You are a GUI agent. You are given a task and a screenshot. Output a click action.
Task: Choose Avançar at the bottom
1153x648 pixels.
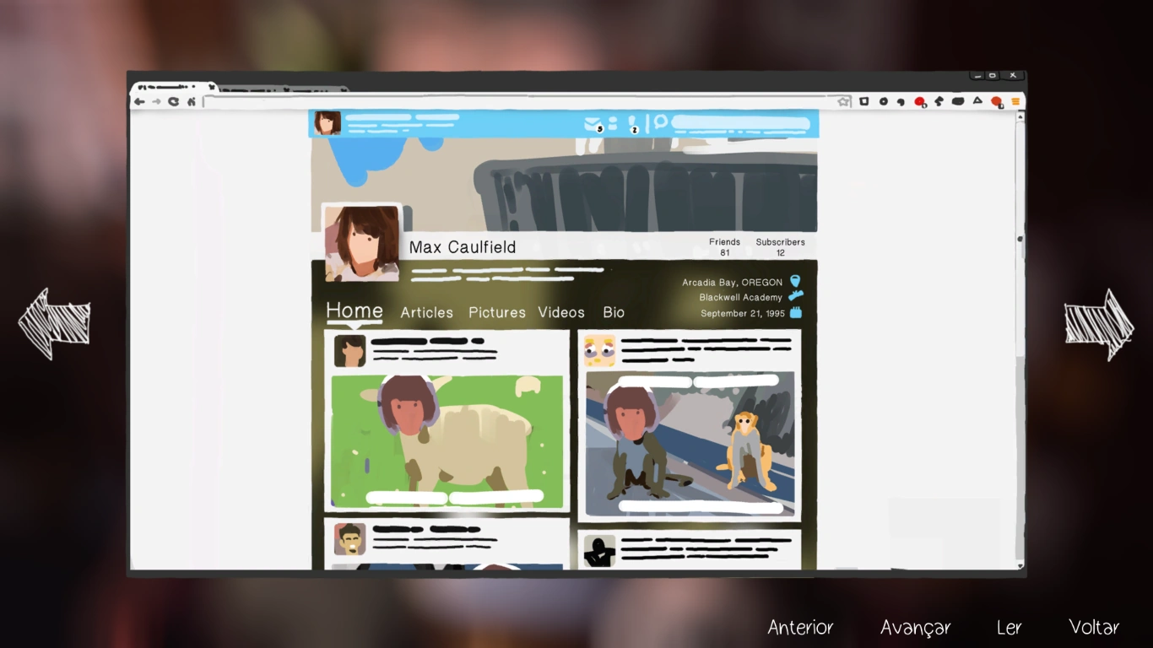coord(916,628)
